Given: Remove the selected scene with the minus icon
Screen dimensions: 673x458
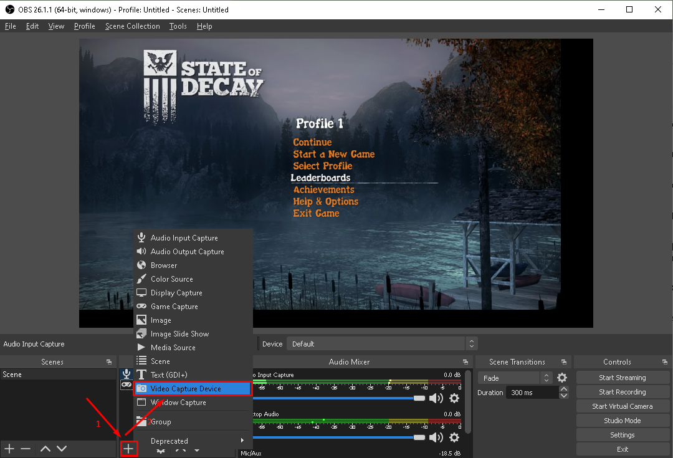Looking at the screenshot, I should coord(26,449).
